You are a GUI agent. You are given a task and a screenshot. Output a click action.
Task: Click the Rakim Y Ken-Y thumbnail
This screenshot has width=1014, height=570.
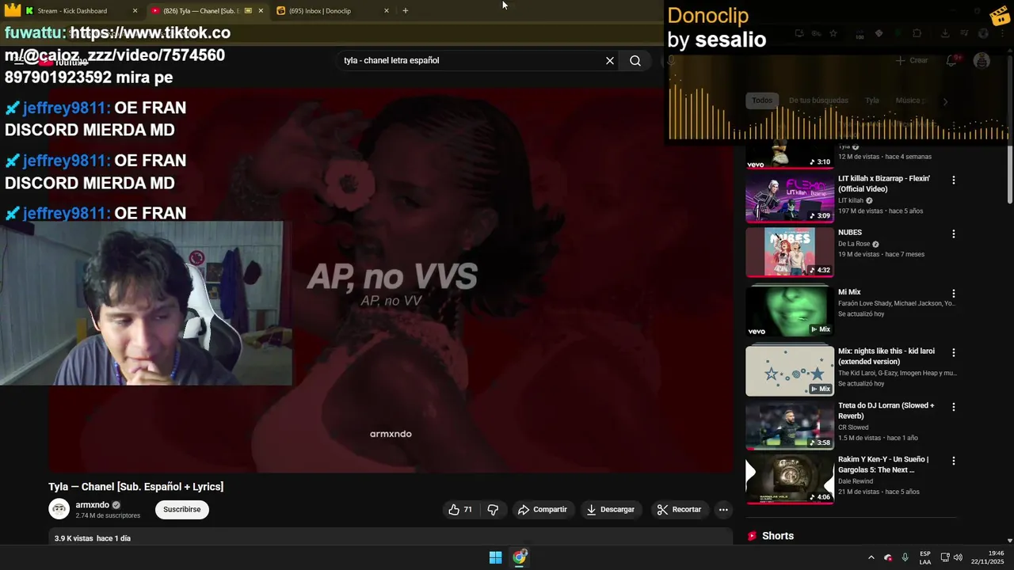click(x=790, y=479)
